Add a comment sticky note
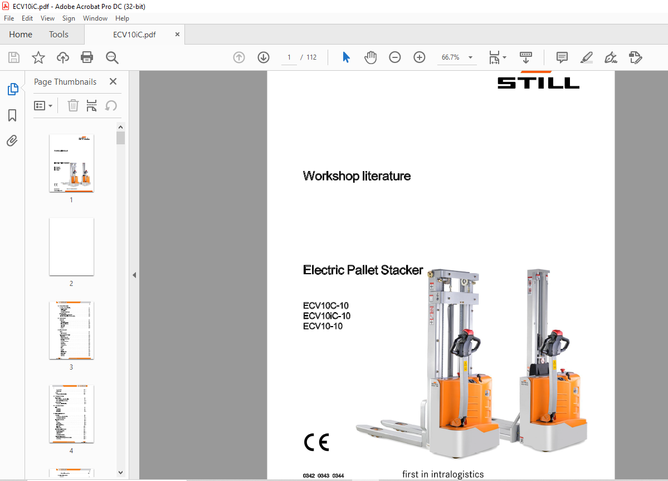The image size is (668, 481). 562,57
